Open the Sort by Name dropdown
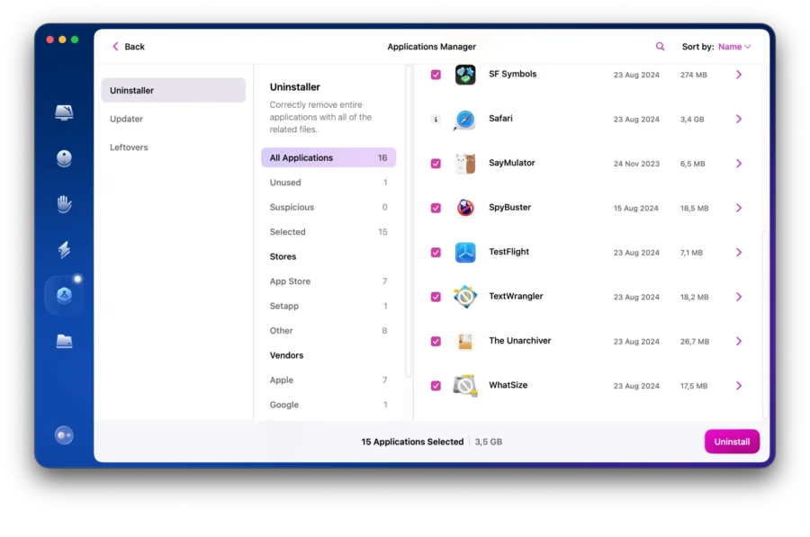This screenshot has width=810, height=537. coord(734,47)
